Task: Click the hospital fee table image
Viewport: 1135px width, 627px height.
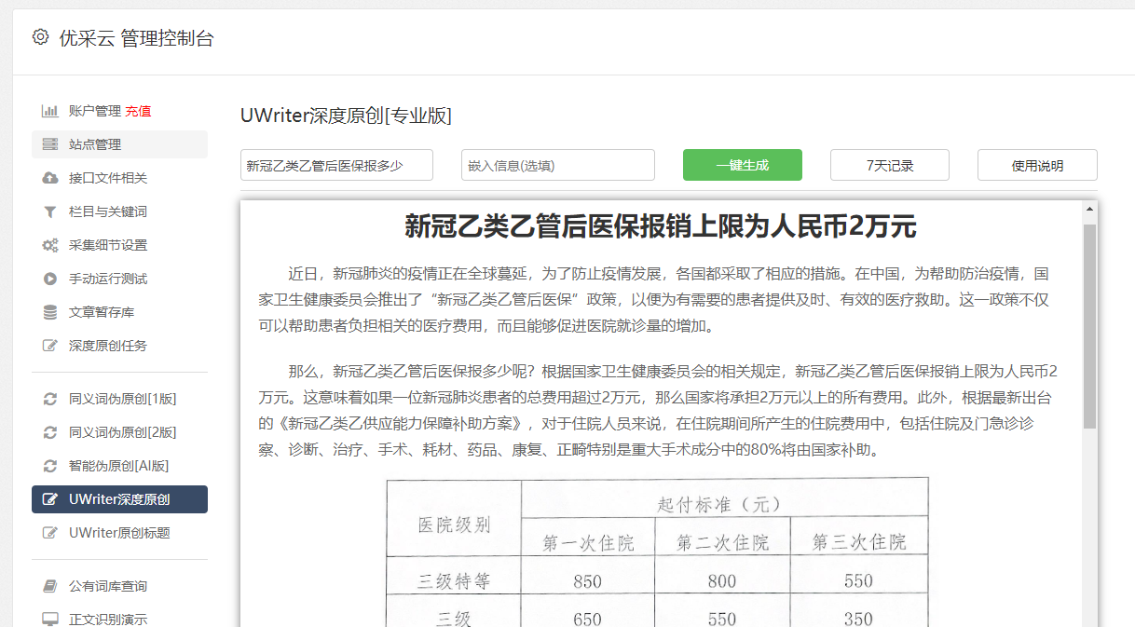Action: 658,552
